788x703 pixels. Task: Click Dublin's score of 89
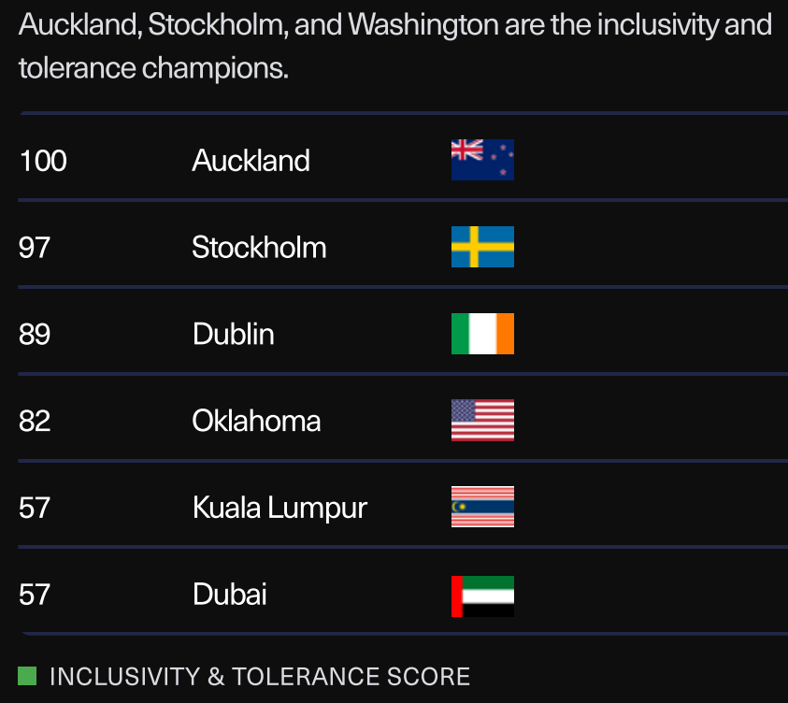click(35, 335)
